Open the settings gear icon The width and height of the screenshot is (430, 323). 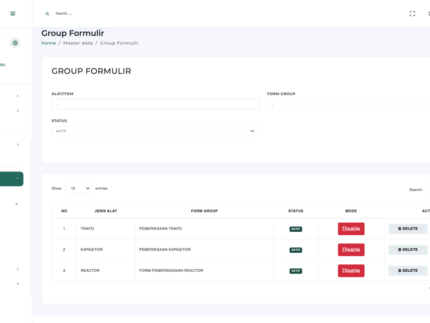tap(15, 43)
